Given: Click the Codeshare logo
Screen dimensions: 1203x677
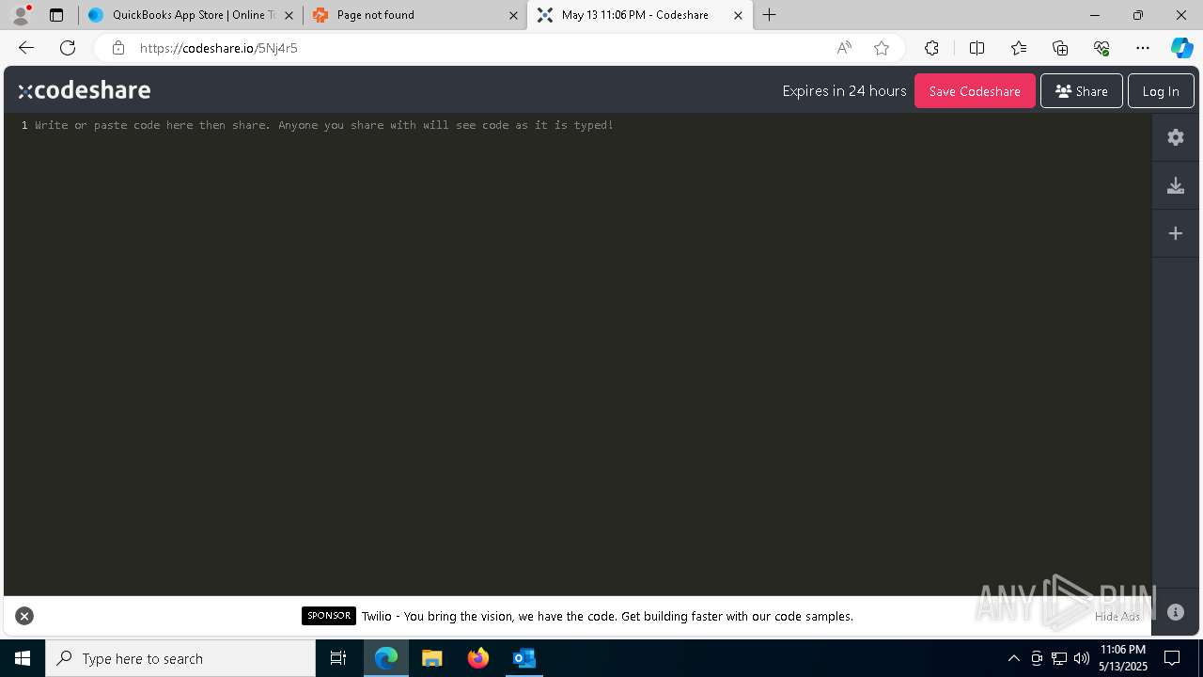Looking at the screenshot, I should [85, 90].
